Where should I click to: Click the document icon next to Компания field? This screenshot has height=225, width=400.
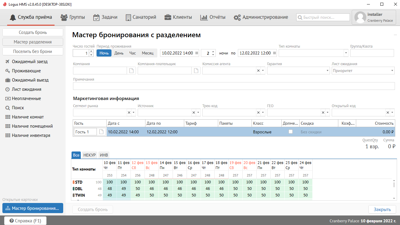[x=131, y=71]
